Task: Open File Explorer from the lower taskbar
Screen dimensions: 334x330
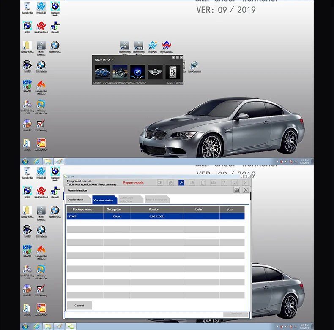Action: pyautogui.click(x=48, y=326)
